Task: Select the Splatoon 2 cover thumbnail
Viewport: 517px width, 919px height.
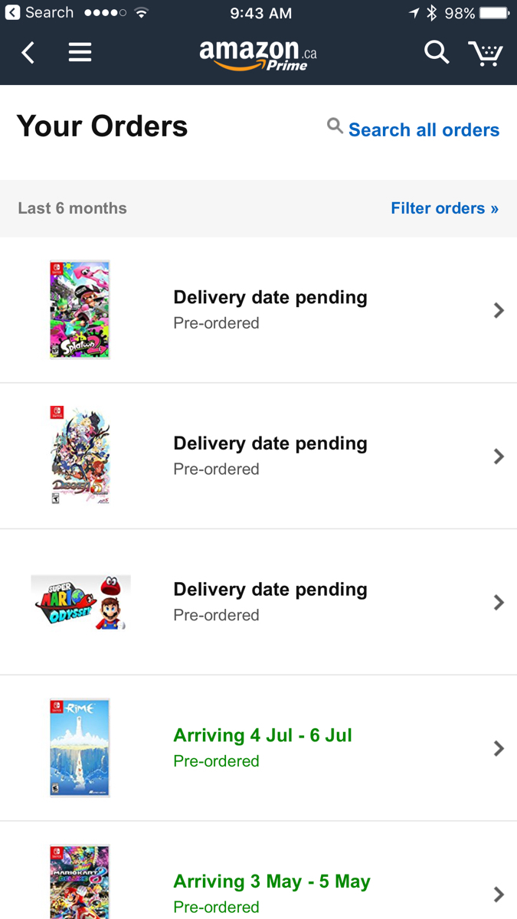Action: tap(80, 310)
